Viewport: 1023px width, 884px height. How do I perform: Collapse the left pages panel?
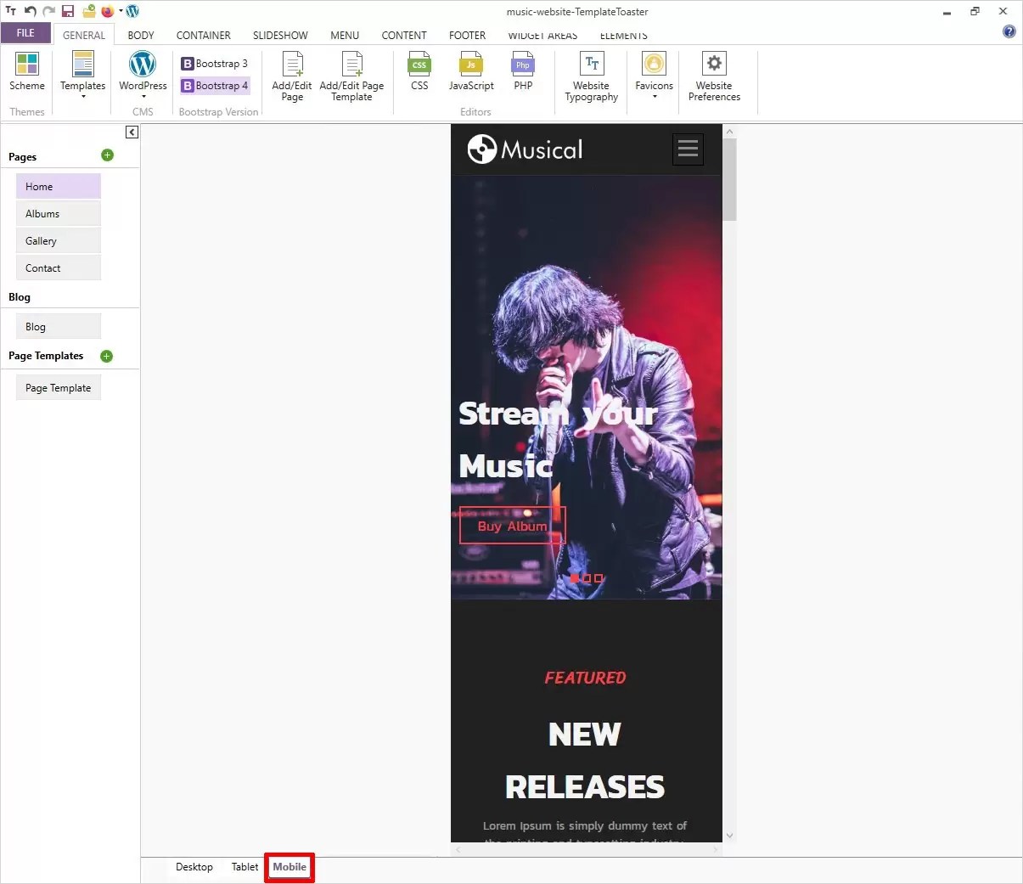click(x=132, y=132)
